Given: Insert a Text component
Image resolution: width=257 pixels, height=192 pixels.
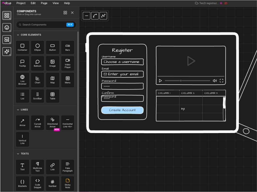Looking at the screenshot, I should 23,167.
